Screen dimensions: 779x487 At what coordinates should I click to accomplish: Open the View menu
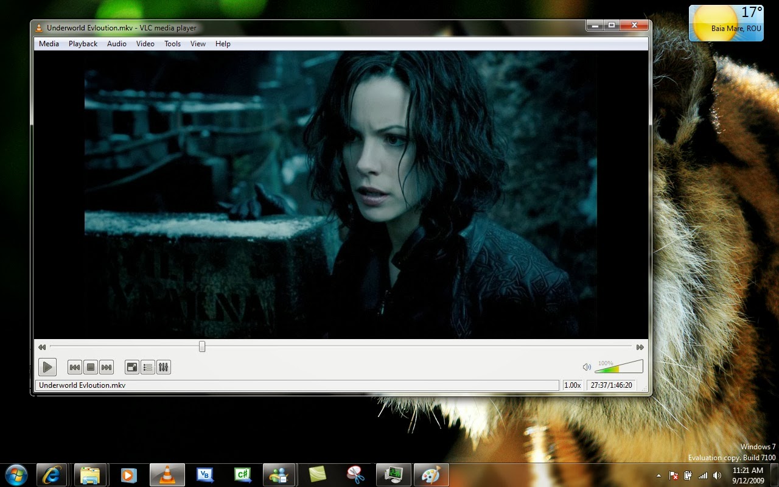tap(198, 44)
